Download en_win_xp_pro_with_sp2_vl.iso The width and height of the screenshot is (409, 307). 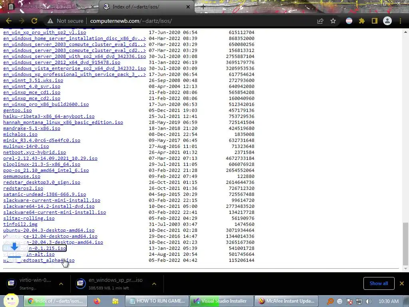[x=45, y=32]
